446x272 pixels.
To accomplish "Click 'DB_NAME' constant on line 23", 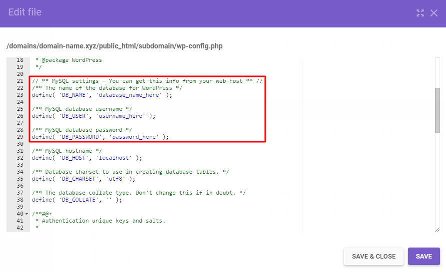I will pos(74,95).
